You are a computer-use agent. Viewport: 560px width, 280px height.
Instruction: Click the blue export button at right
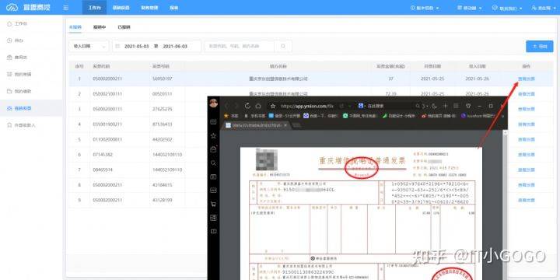pos(539,47)
